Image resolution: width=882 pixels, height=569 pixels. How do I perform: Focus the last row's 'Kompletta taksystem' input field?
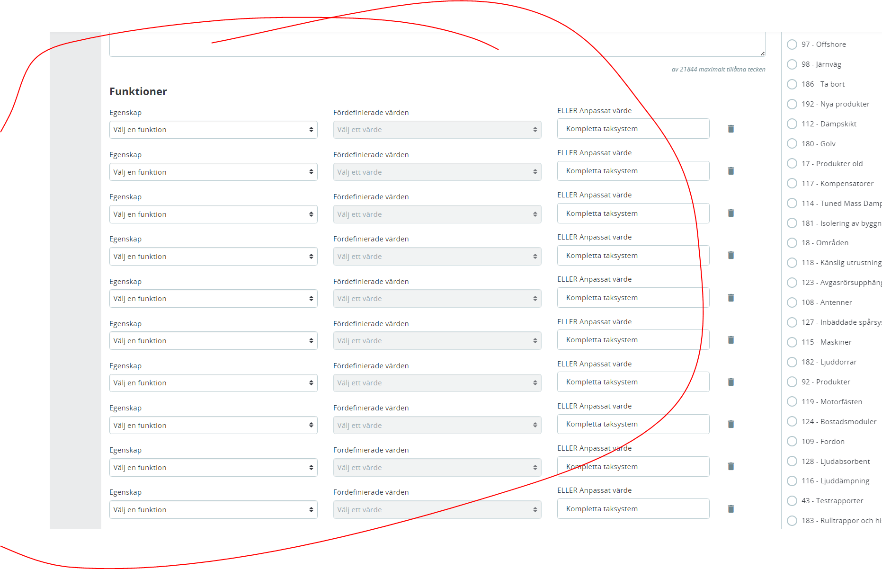click(633, 509)
